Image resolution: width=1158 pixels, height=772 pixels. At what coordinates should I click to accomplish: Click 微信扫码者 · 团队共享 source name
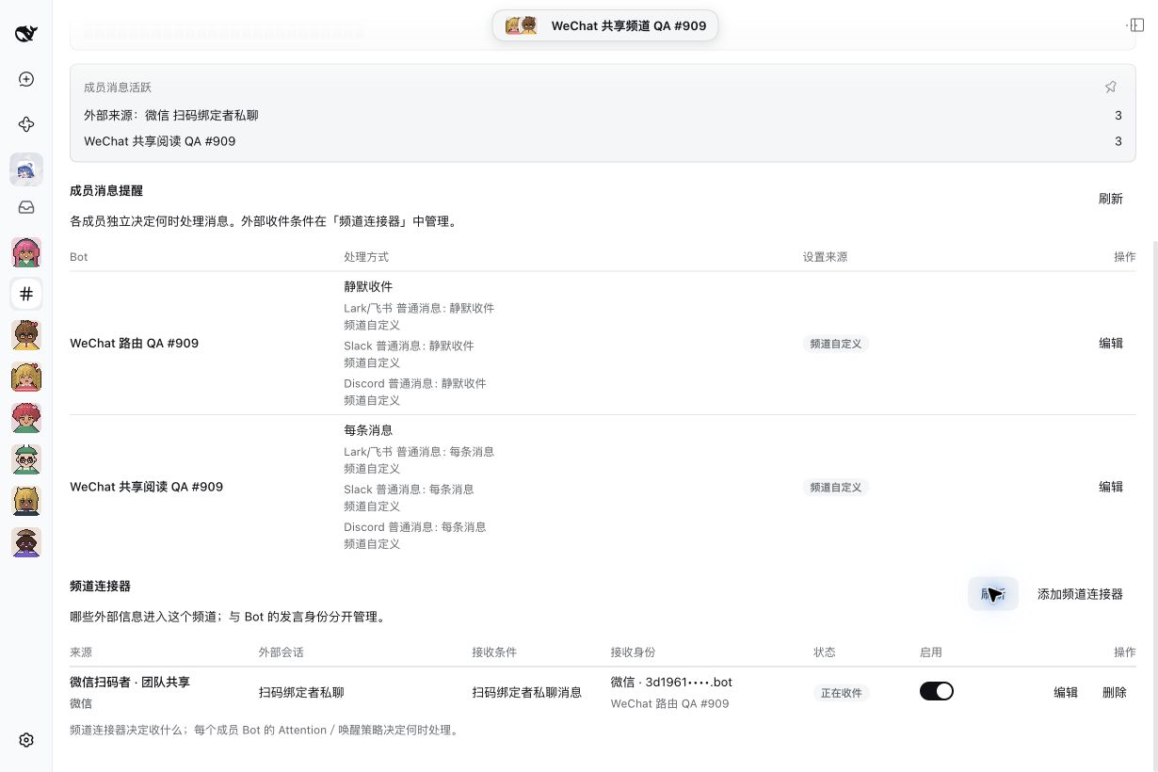pyautogui.click(x=130, y=682)
